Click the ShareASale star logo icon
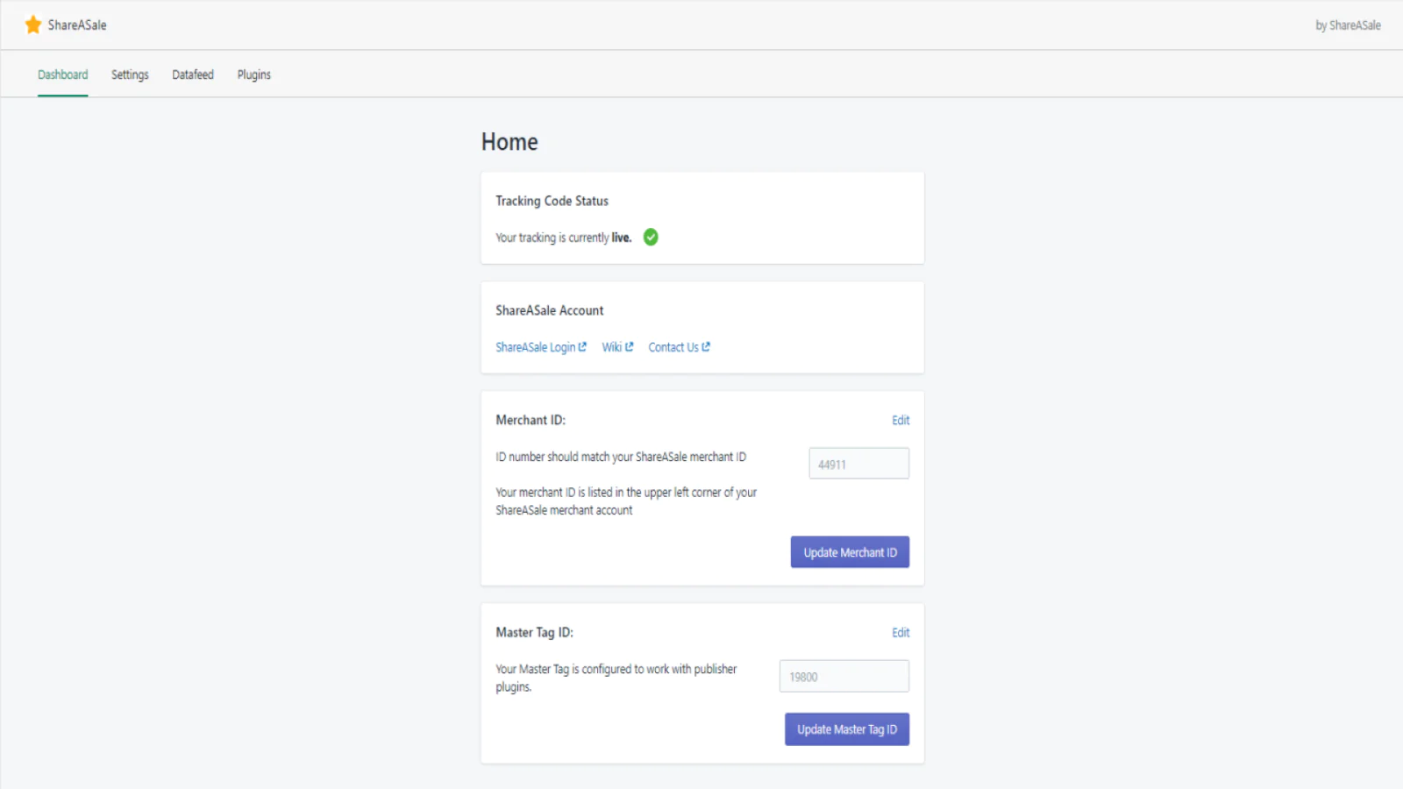This screenshot has height=789, width=1403. coord(33,25)
